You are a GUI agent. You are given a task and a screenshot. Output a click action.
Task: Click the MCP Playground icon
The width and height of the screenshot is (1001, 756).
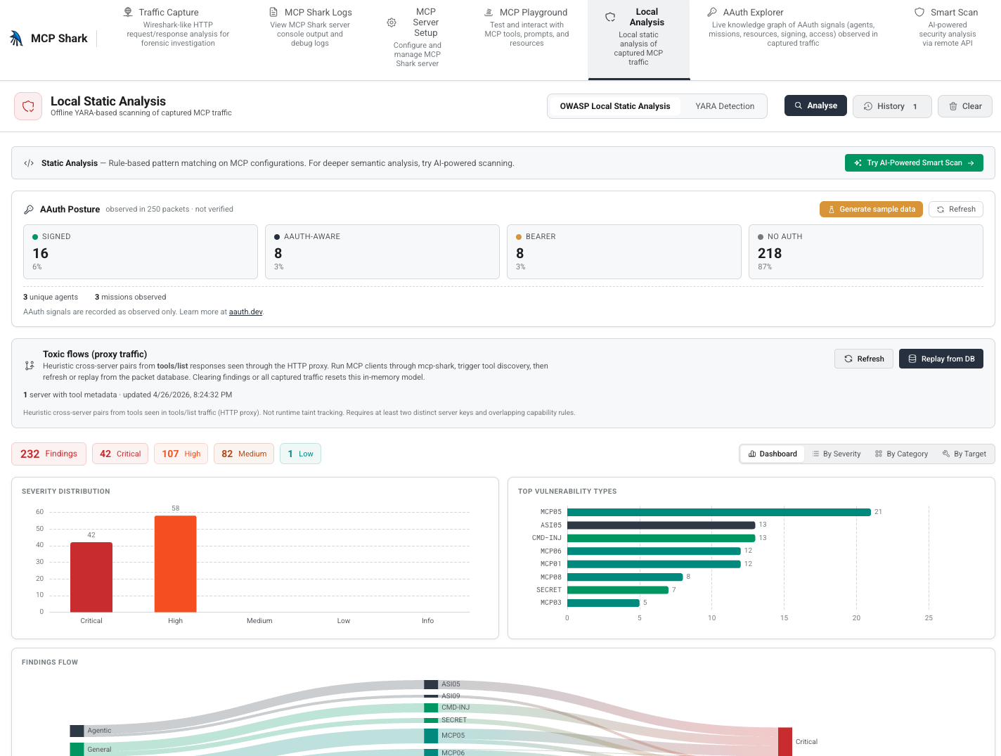[489, 12]
